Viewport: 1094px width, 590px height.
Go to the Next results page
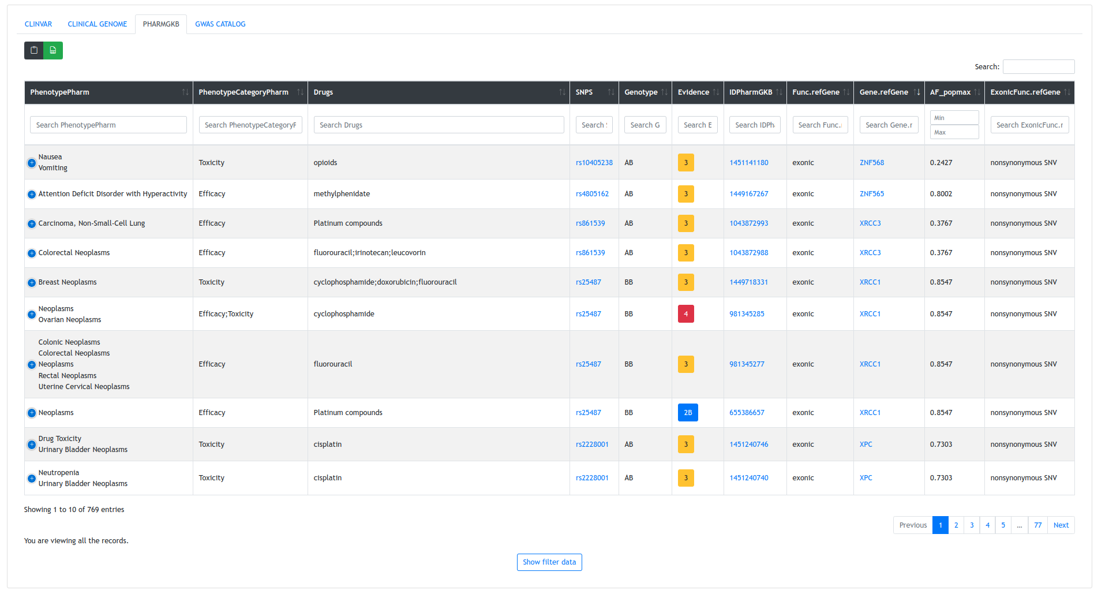[x=1061, y=525]
